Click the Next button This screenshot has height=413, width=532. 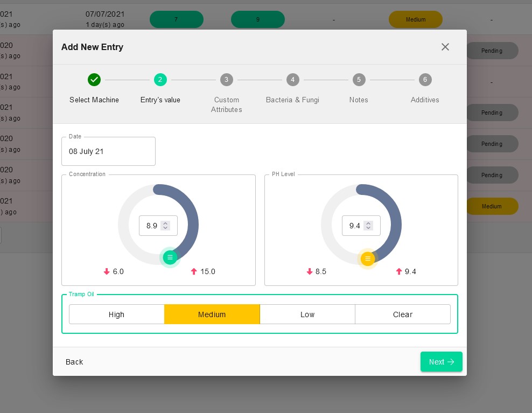click(441, 362)
